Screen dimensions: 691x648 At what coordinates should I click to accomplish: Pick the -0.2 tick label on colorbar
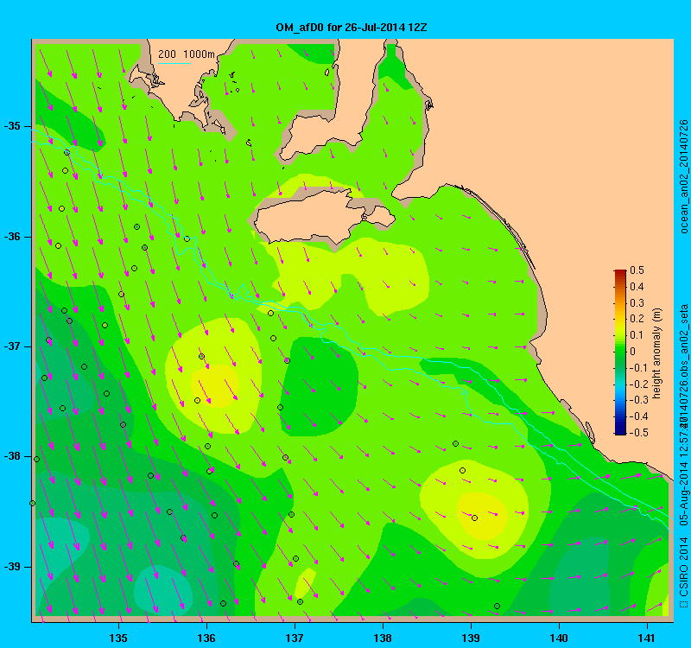[x=638, y=384]
